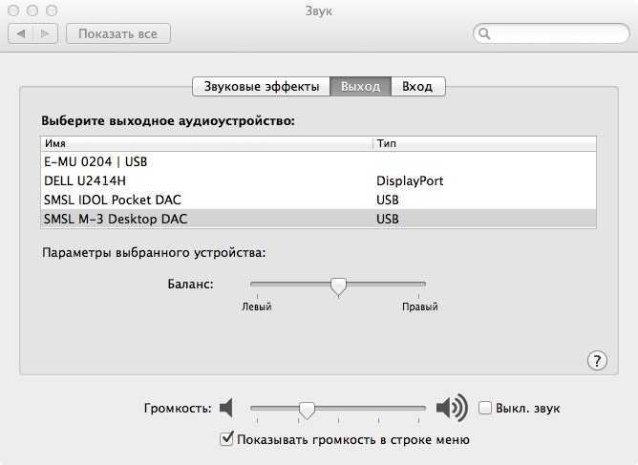Viewport: 638px width, 465px height.
Task: Open help with the question mark button
Action: (597, 360)
